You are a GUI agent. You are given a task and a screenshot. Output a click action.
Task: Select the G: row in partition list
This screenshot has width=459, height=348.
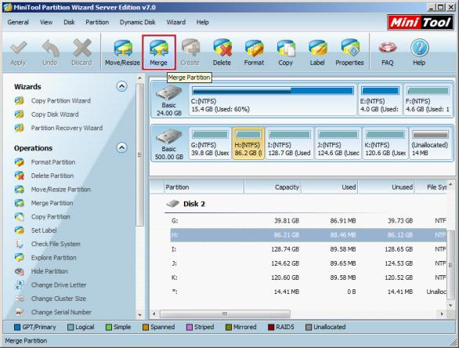click(309, 221)
